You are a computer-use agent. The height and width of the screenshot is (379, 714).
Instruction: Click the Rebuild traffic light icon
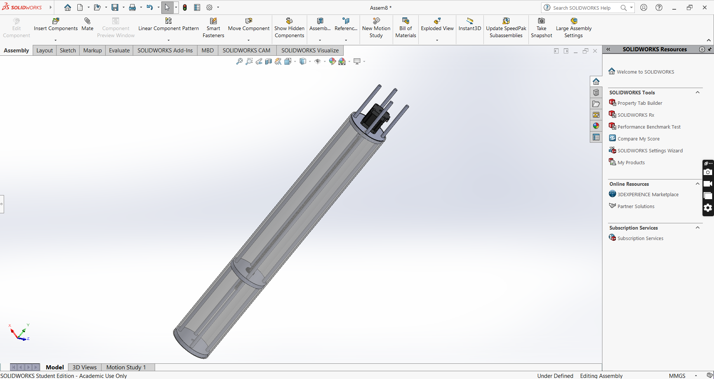(185, 7)
